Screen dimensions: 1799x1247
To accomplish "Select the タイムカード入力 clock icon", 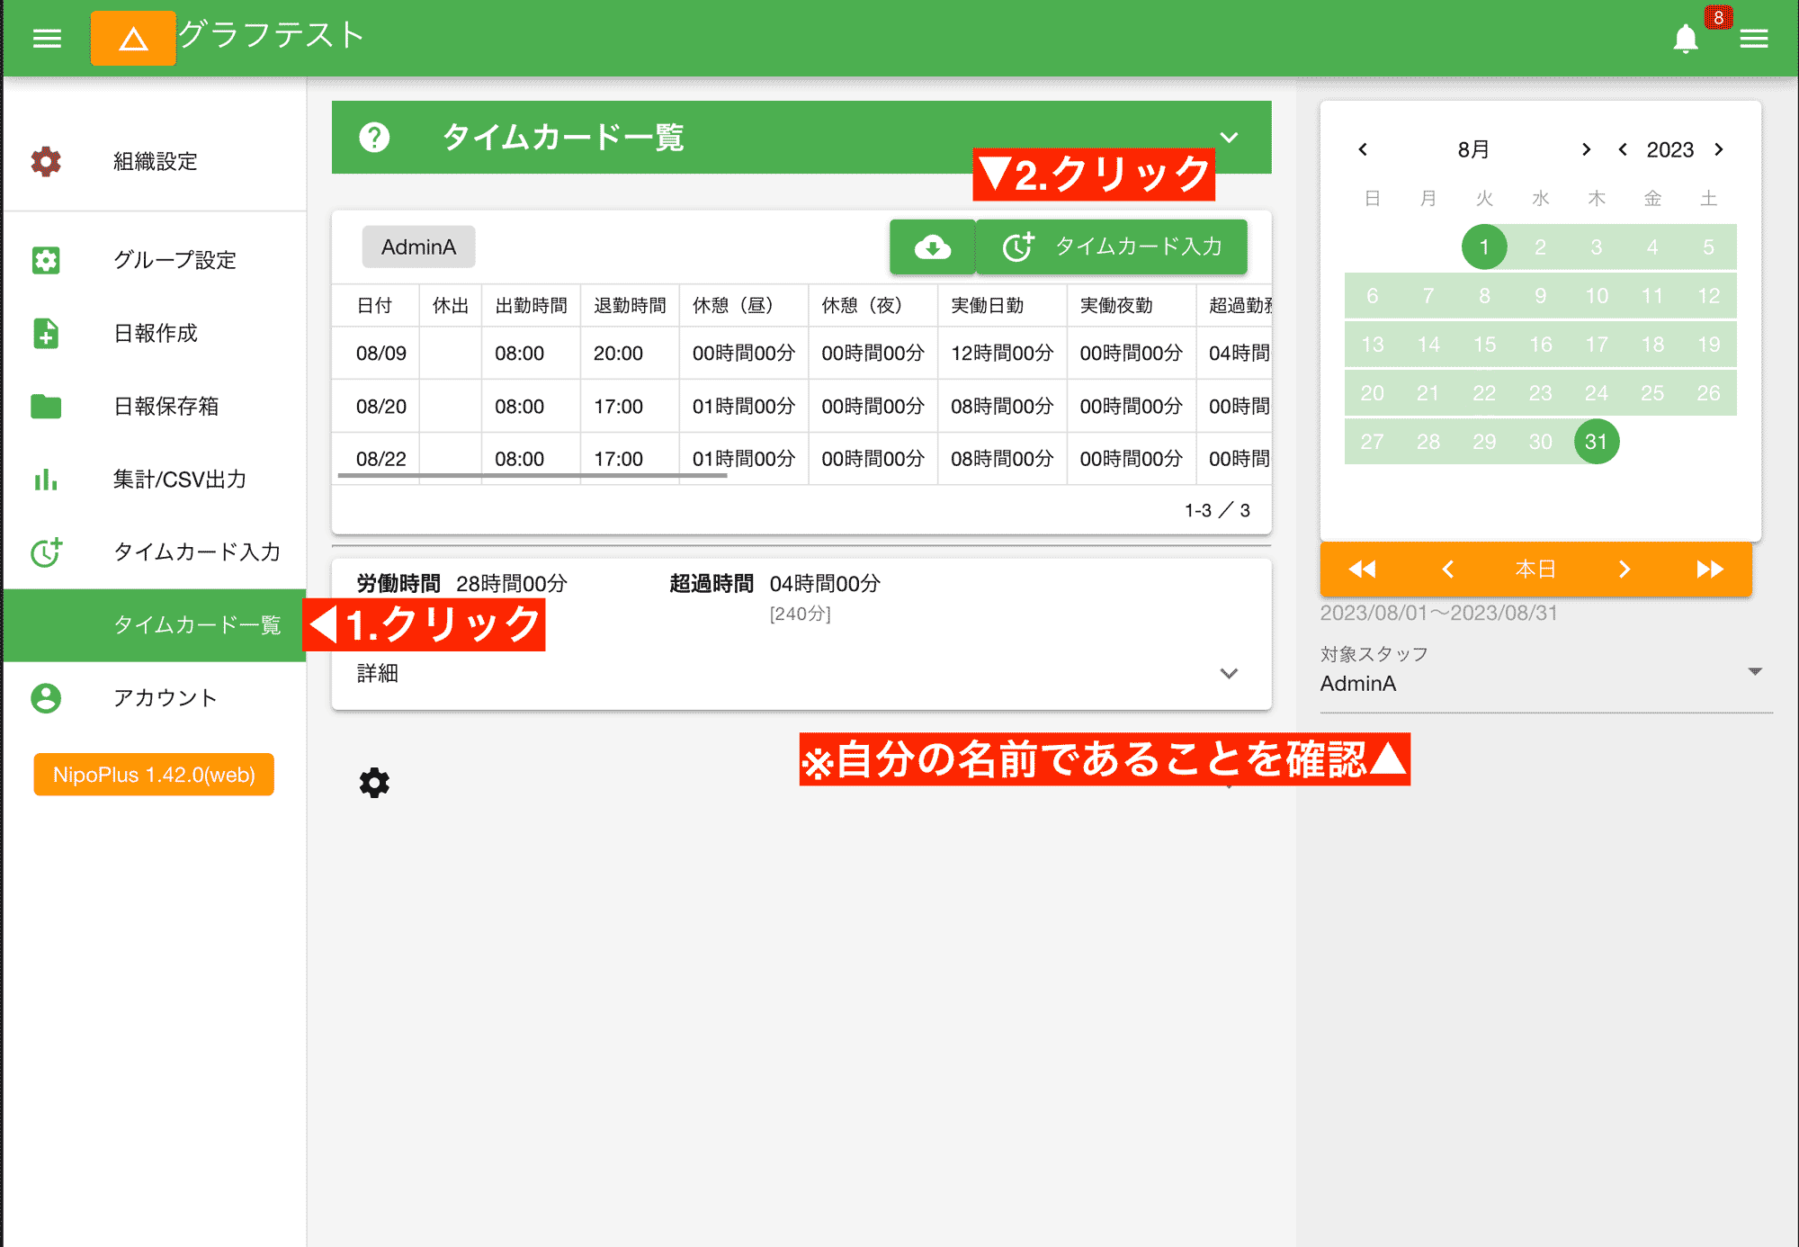I will [44, 552].
